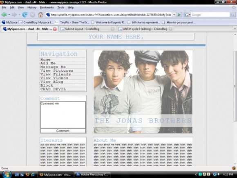Image resolution: width=237 pixels, height=178 pixels.
Task: Close the MySpace.com chad tab
Action: click(55, 29)
